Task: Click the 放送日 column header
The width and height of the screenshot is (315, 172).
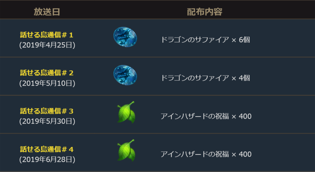Action: (47, 12)
